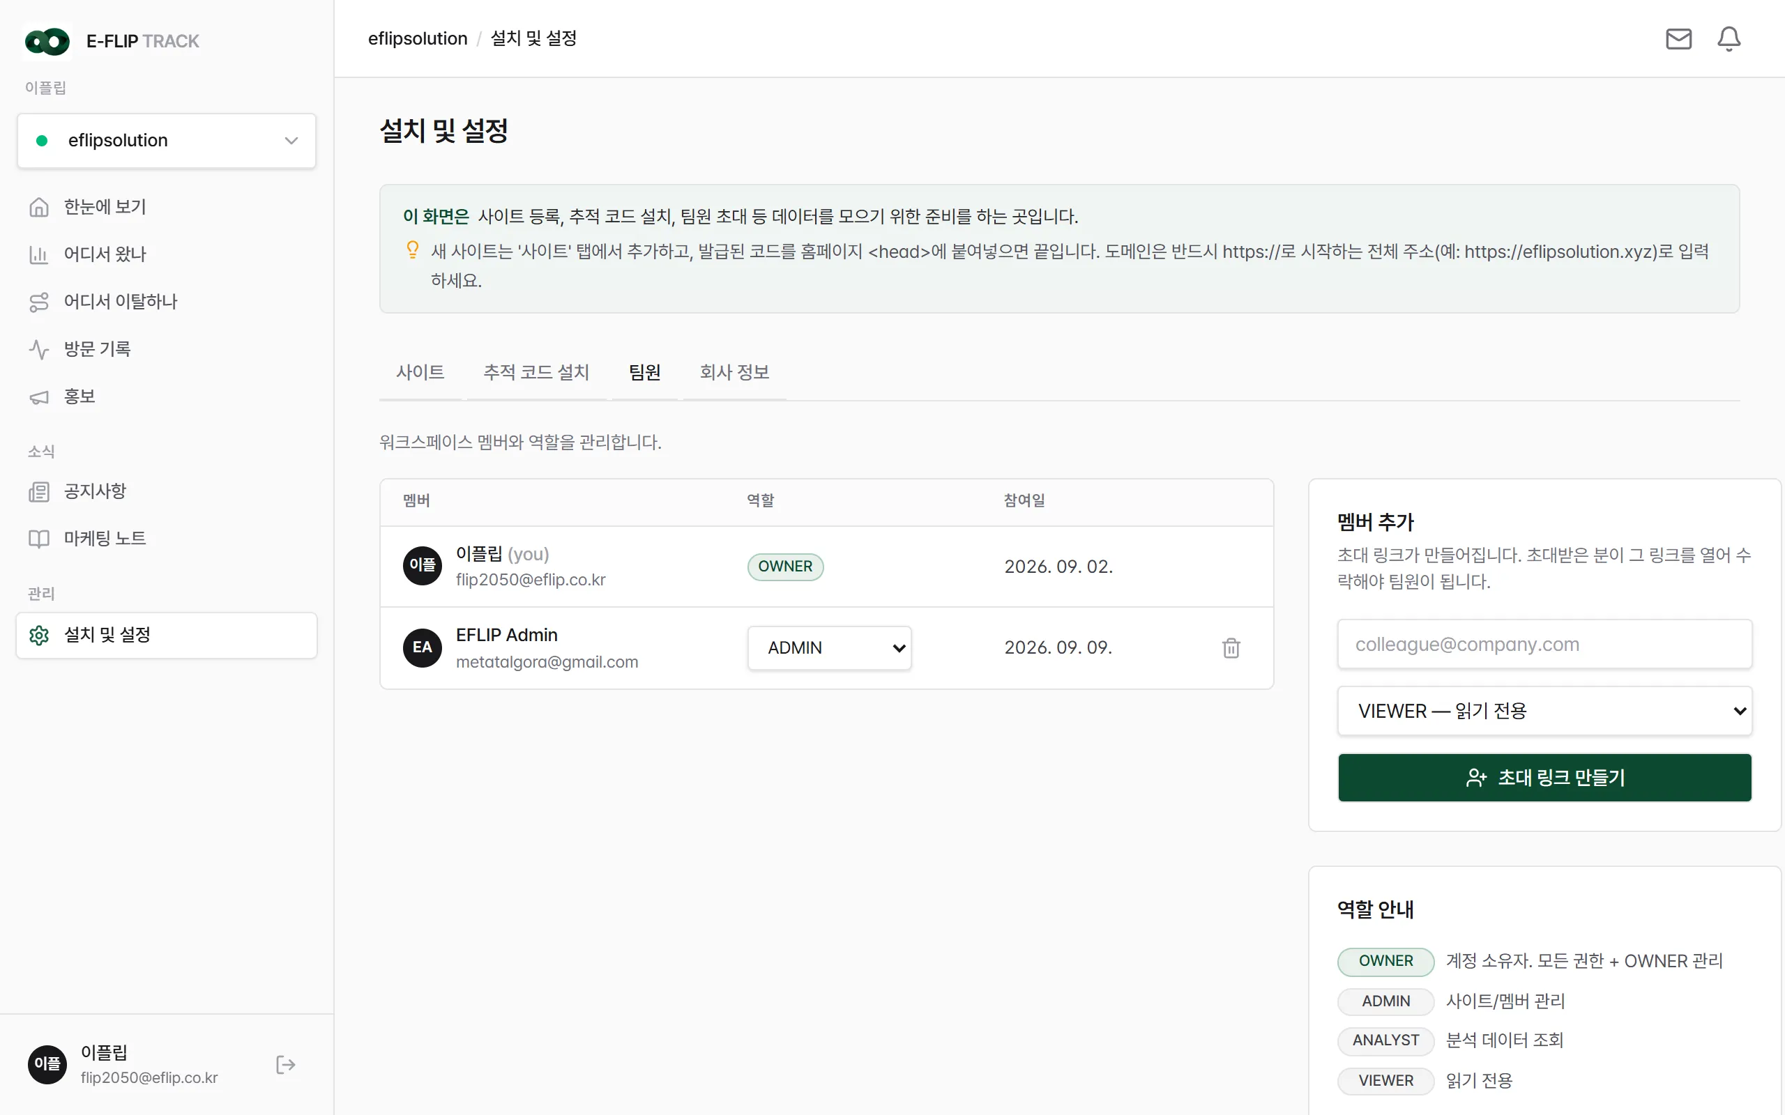Click the colleague@company.com email input field
Image resolution: width=1785 pixels, height=1115 pixels.
1544,644
